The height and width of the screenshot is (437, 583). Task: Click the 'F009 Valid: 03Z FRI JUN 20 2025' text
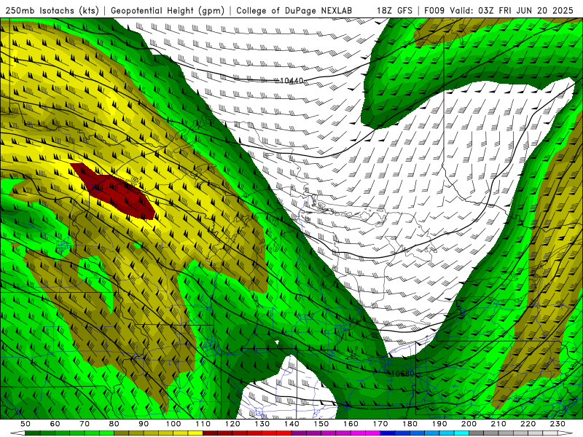(x=498, y=11)
